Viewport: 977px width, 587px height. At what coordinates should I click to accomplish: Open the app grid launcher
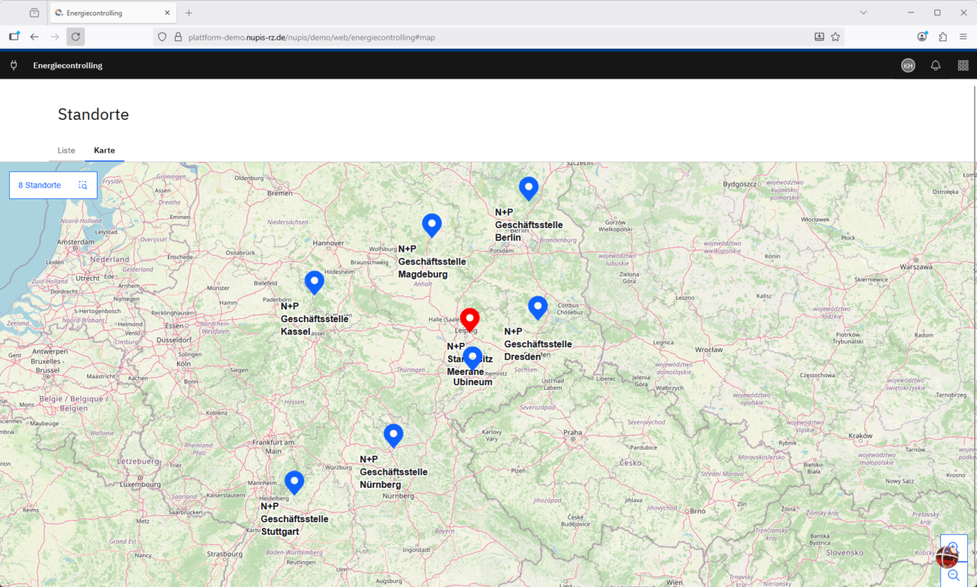(x=963, y=66)
